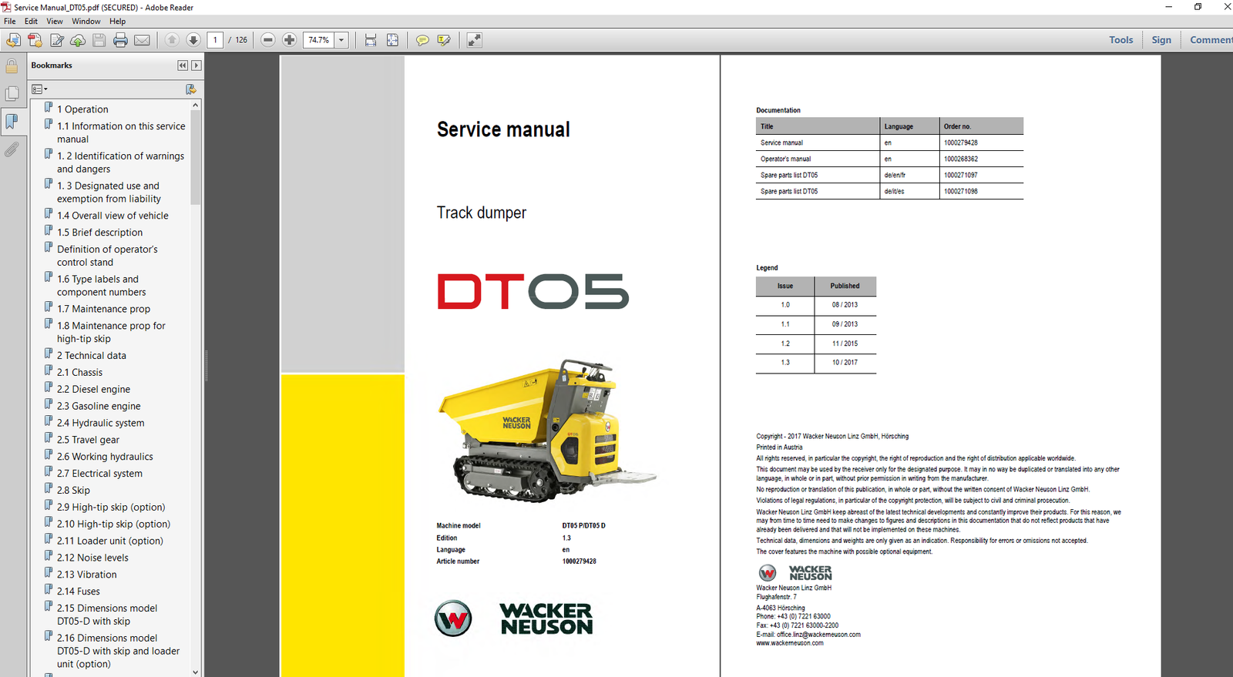This screenshot has height=677, width=1233.
Task: Select the Highlight text tool
Action: pyautogui.click(x=444, y=40)
